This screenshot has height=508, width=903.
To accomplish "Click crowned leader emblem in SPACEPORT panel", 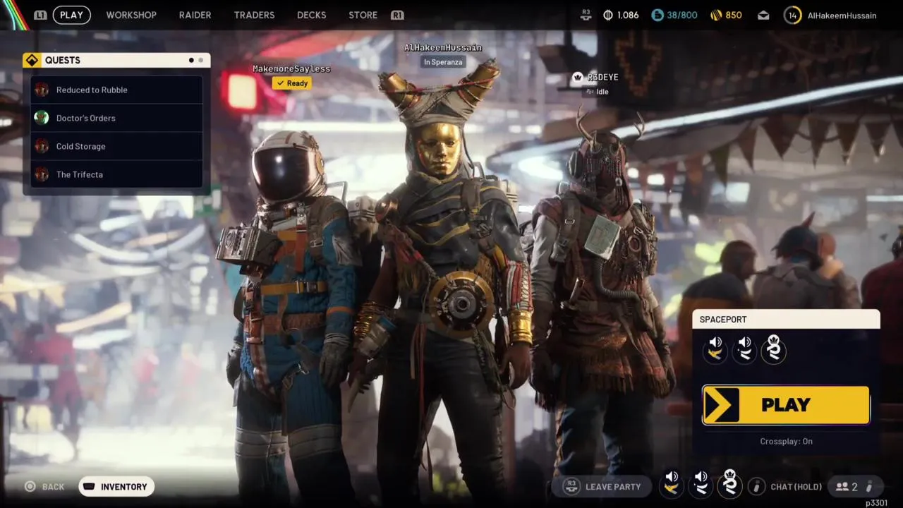I will click(773, 349).
